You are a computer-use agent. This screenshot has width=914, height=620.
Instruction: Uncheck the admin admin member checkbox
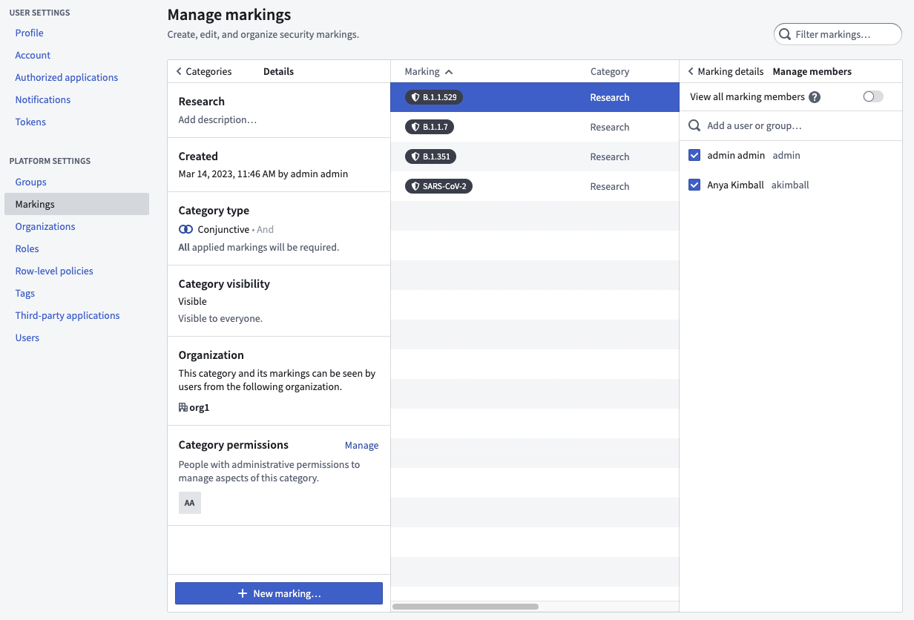(x=694, y=156)
